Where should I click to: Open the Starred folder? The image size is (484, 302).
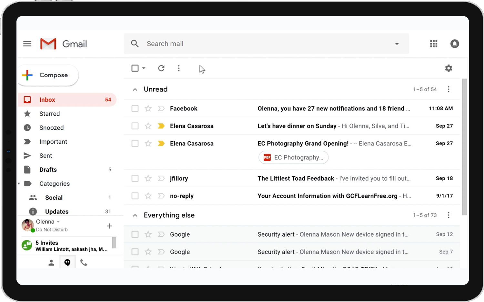[x=49, y=114]
